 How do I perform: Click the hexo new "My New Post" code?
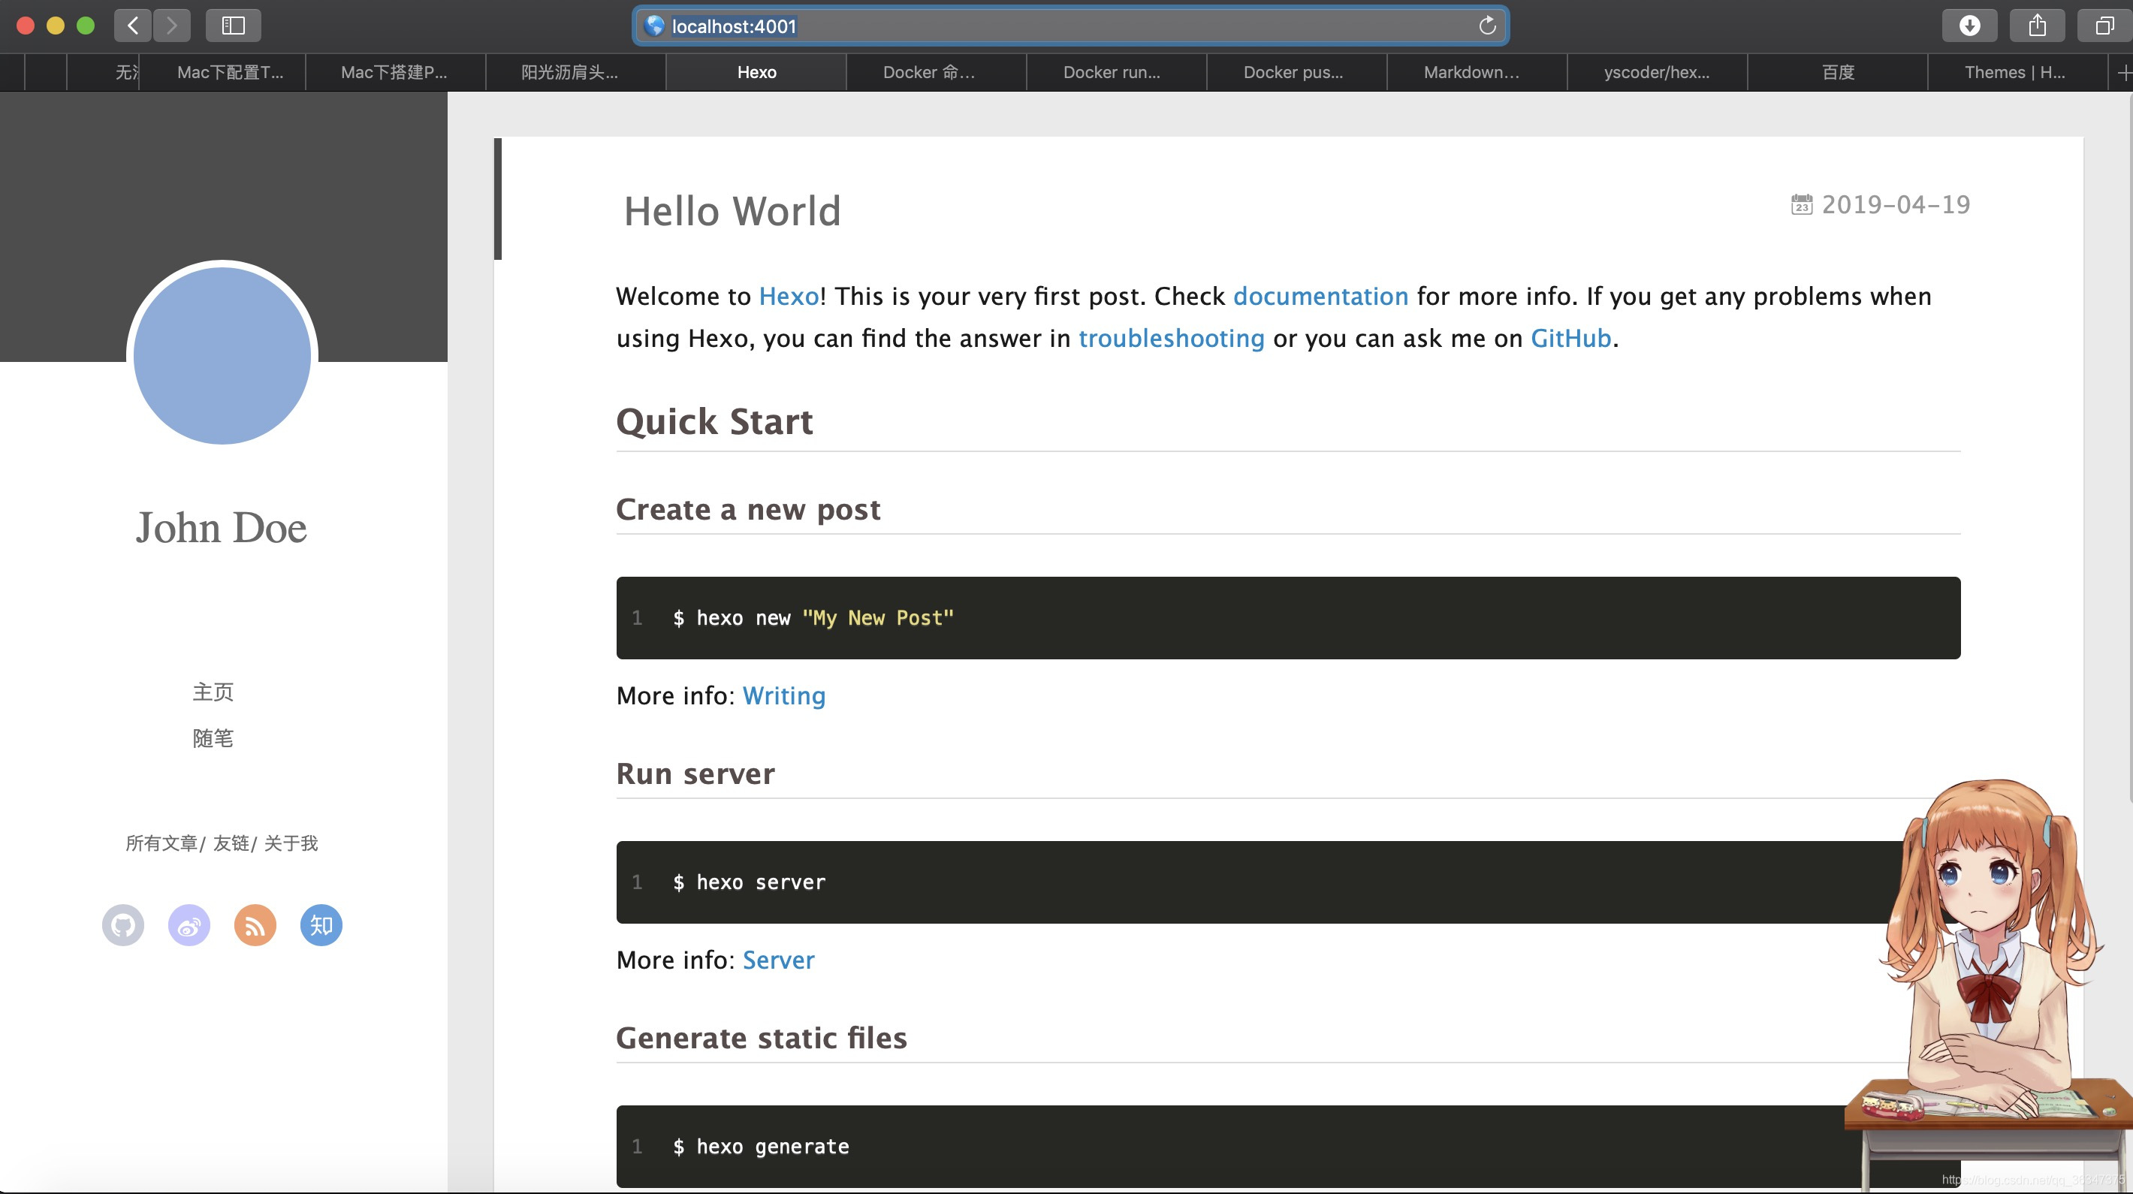coord(813,618)
